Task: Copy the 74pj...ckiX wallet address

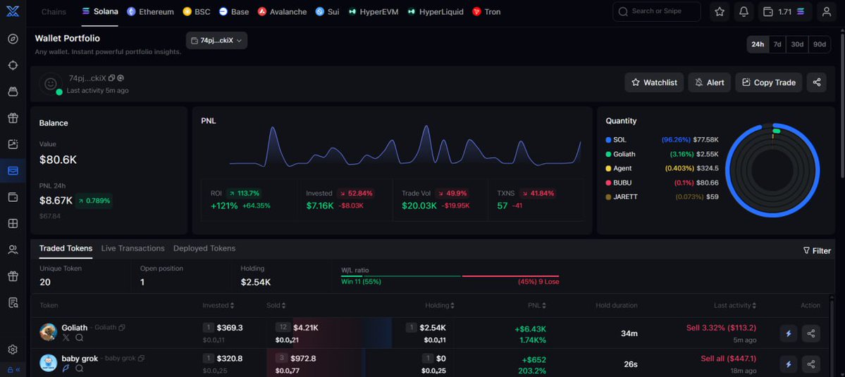Action: [111, 78]
